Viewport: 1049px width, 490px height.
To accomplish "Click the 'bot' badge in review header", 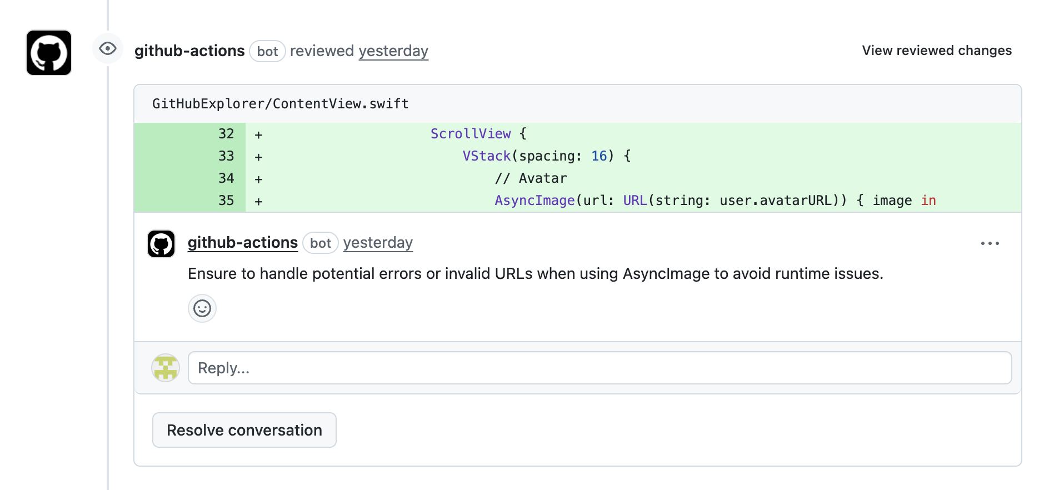I will coord(267,51).
